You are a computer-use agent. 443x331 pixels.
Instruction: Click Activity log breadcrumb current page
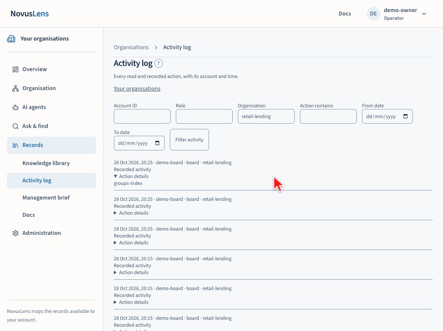click(x=177, y=47)
